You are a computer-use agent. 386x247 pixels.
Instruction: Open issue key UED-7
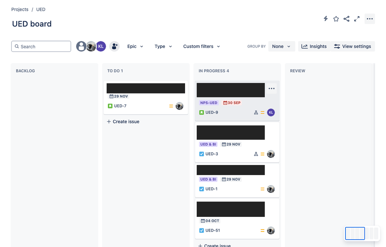[x=120, y=106]
